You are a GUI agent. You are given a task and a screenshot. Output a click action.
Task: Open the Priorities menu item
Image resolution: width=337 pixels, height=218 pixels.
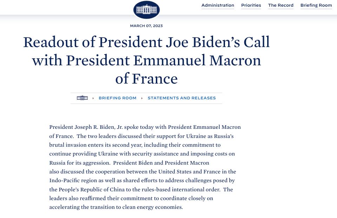(251, 5)
